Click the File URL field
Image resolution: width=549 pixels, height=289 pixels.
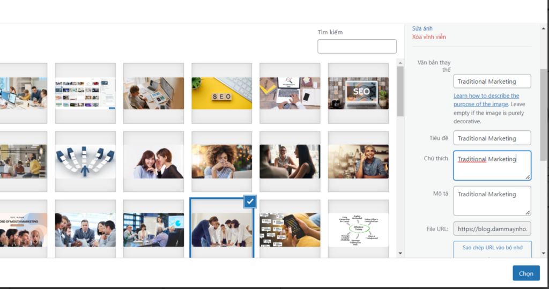[x=492, y=229]
